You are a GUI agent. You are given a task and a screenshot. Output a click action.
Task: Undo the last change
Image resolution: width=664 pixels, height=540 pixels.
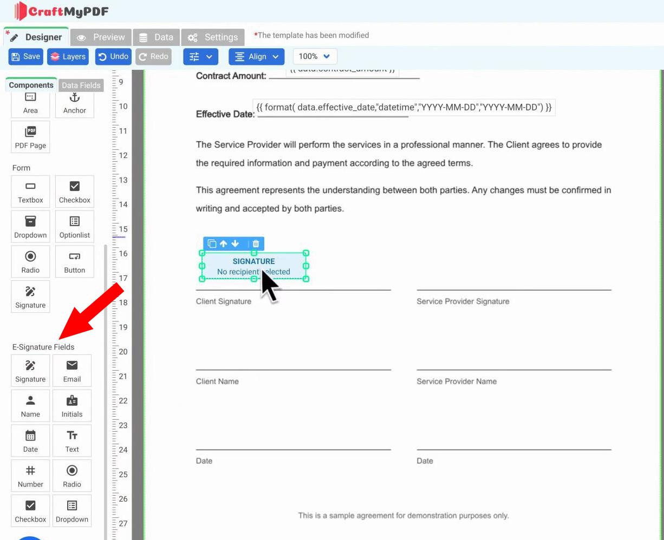pos(113,56)
